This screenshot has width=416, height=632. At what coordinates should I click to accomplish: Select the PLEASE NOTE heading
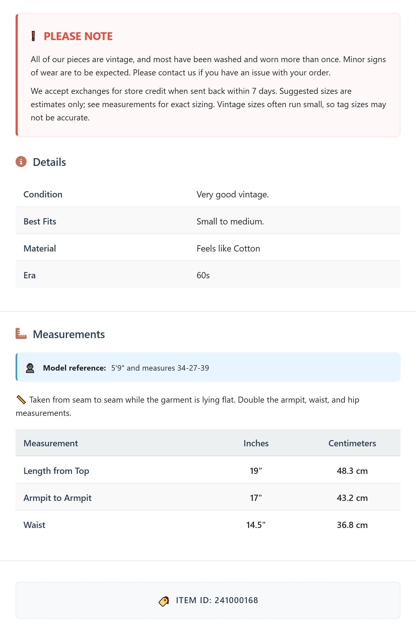[x=78, y=36]
